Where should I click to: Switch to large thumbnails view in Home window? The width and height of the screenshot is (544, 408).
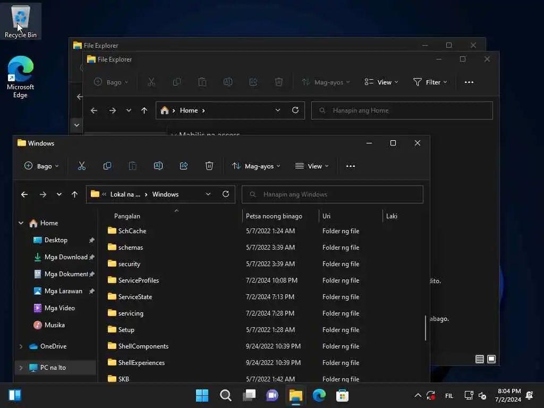491,359
